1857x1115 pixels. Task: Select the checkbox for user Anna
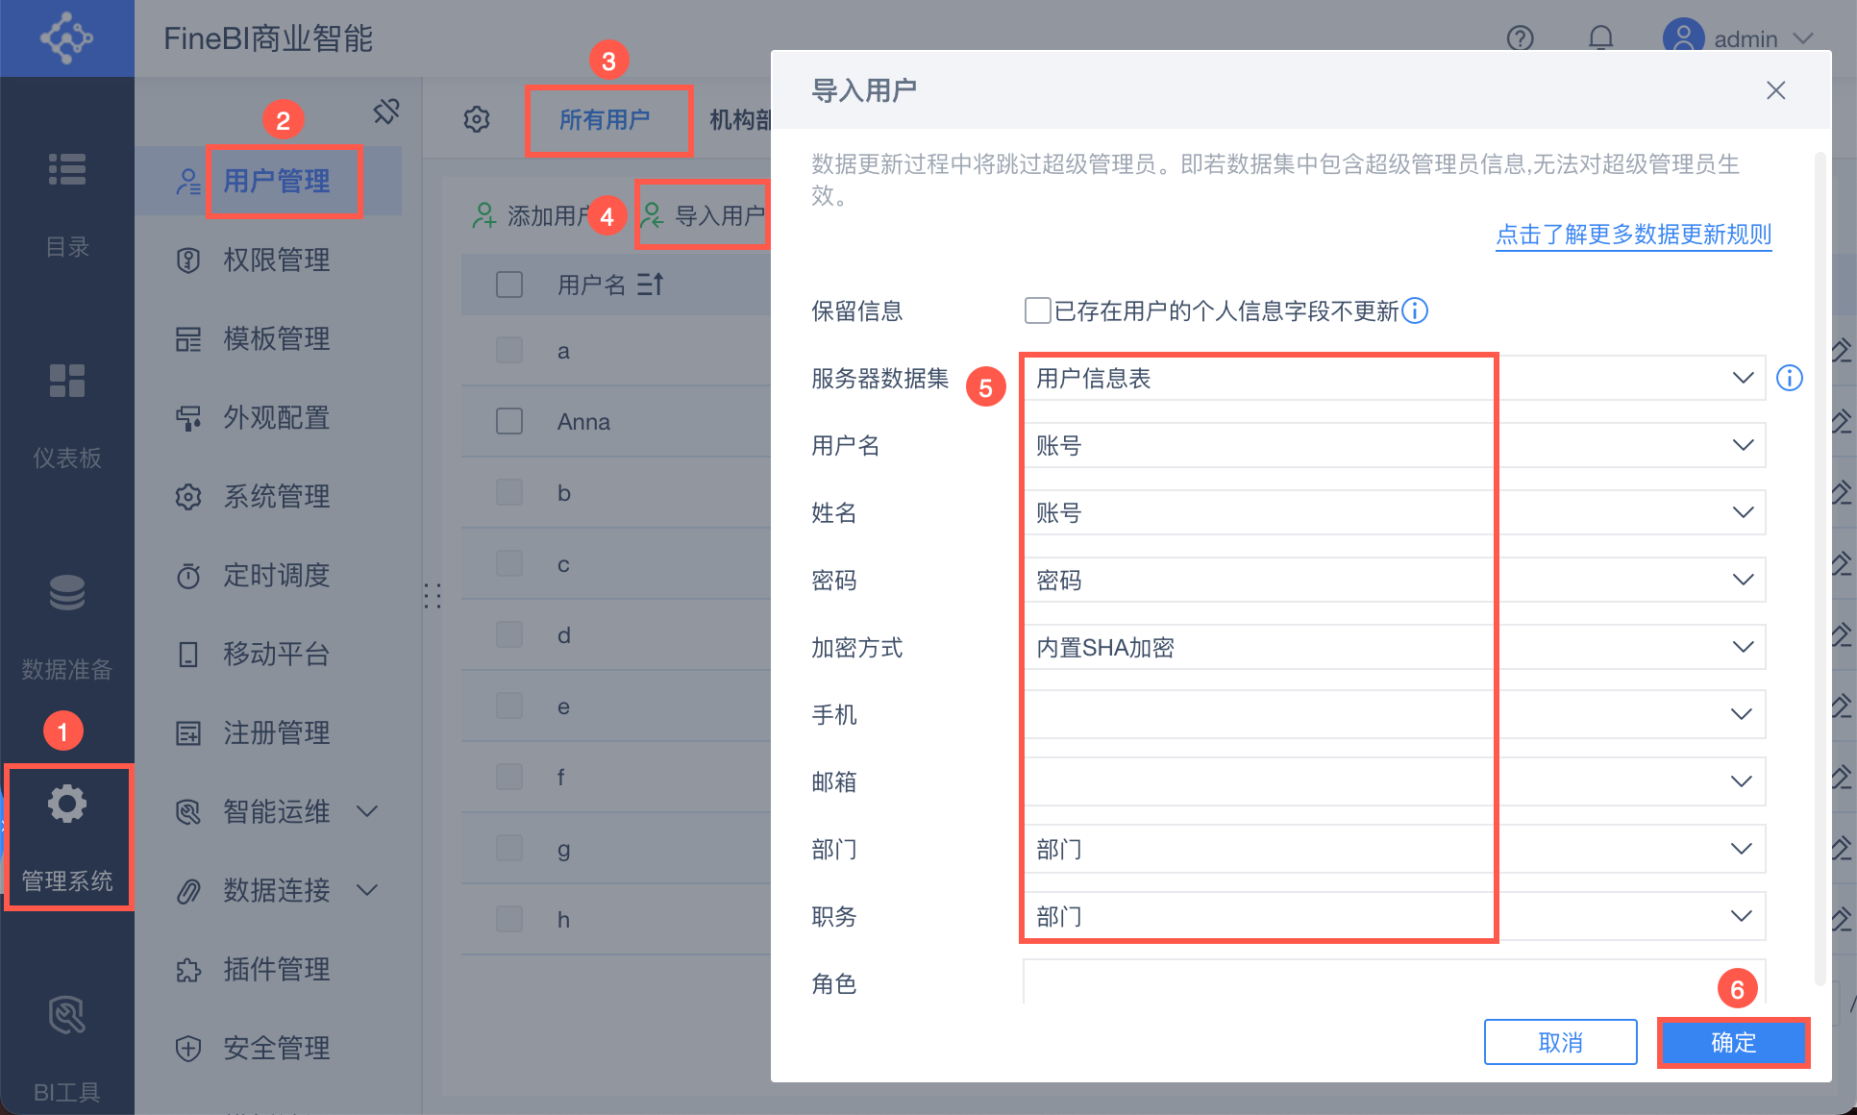(x=509, y=421)
